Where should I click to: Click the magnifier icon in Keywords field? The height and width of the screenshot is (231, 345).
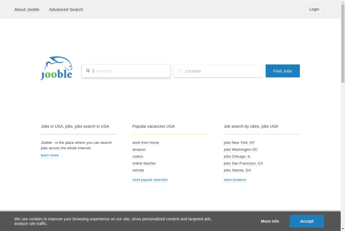point(88,71)
